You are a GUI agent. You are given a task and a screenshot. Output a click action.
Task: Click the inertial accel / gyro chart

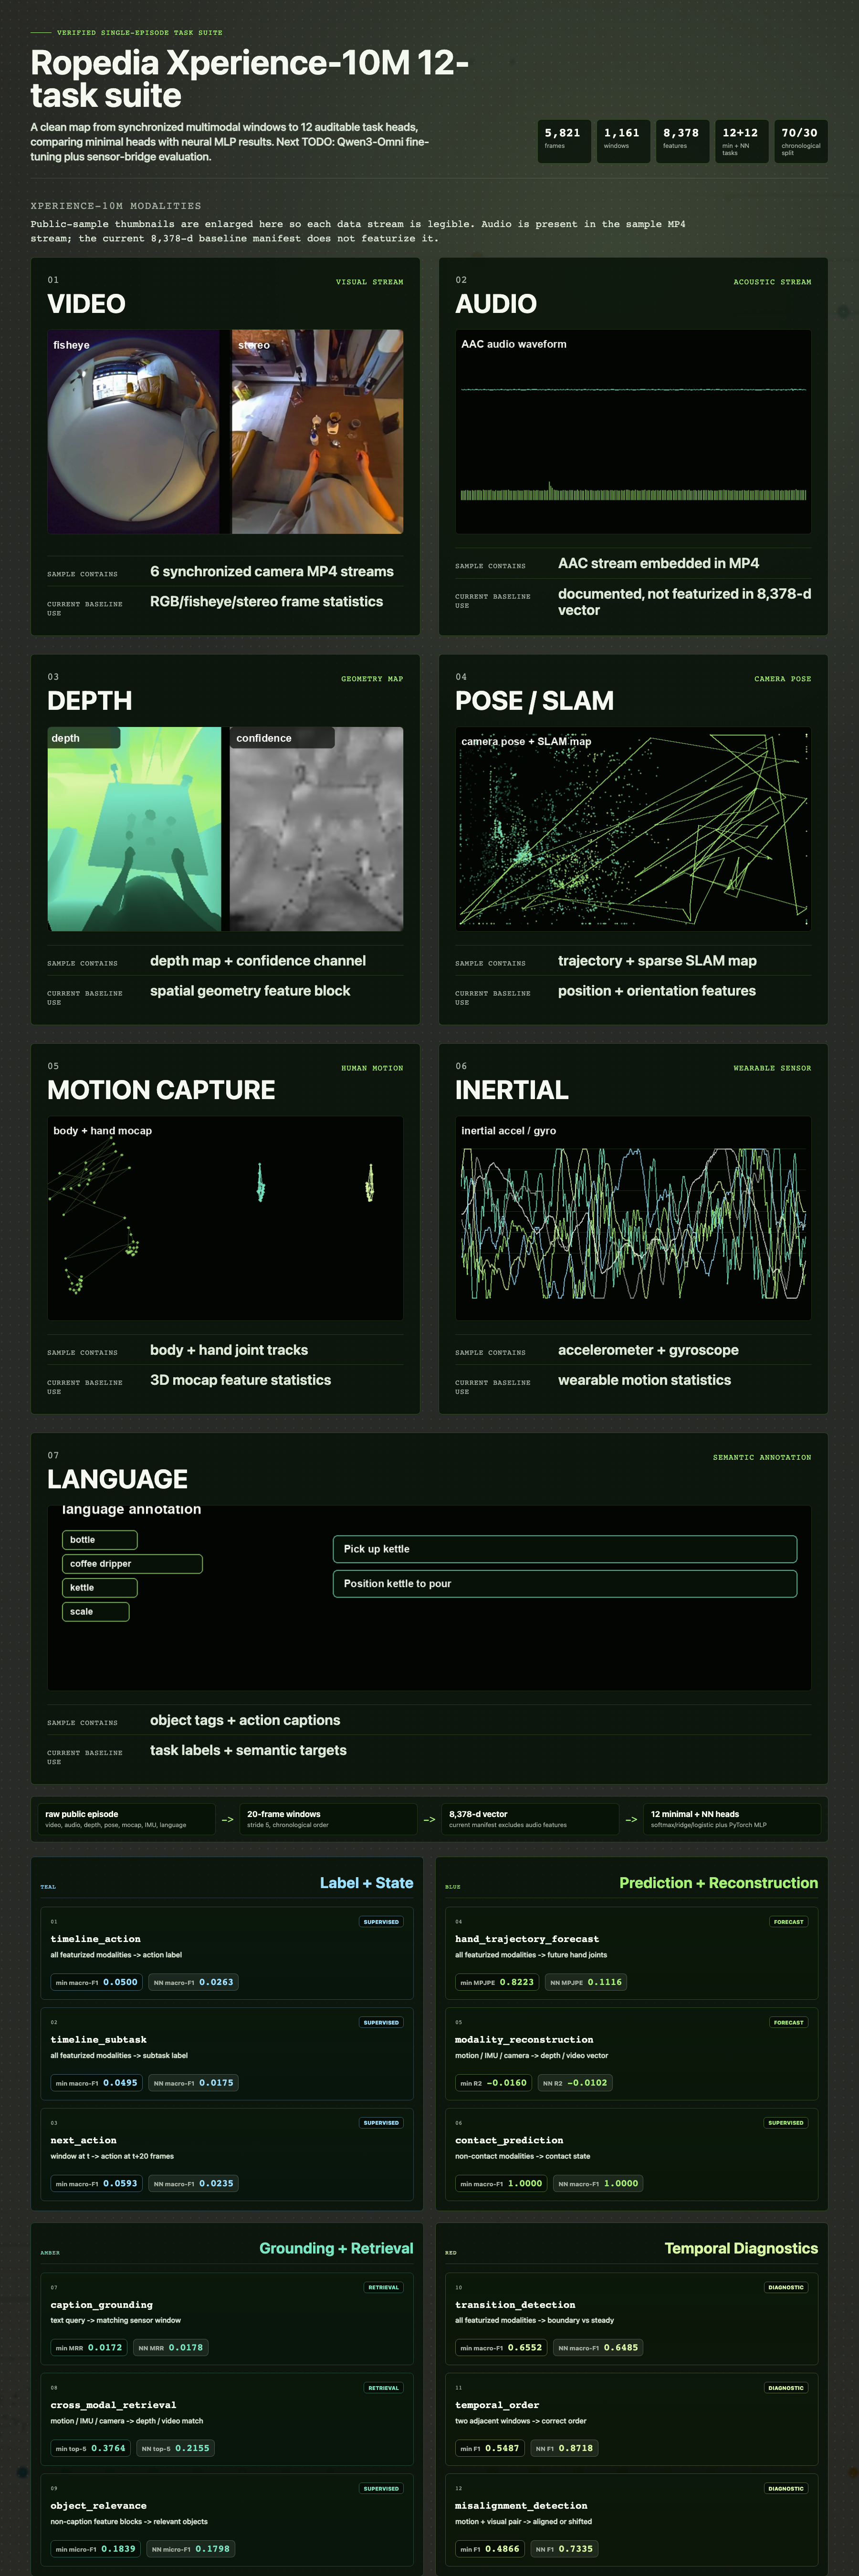pos(633,1218)
